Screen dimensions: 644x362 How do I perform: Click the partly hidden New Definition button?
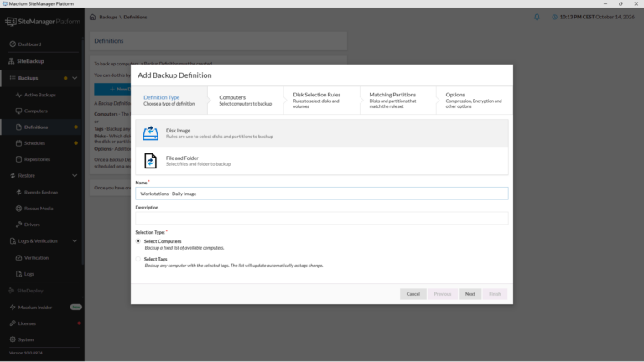112,89
